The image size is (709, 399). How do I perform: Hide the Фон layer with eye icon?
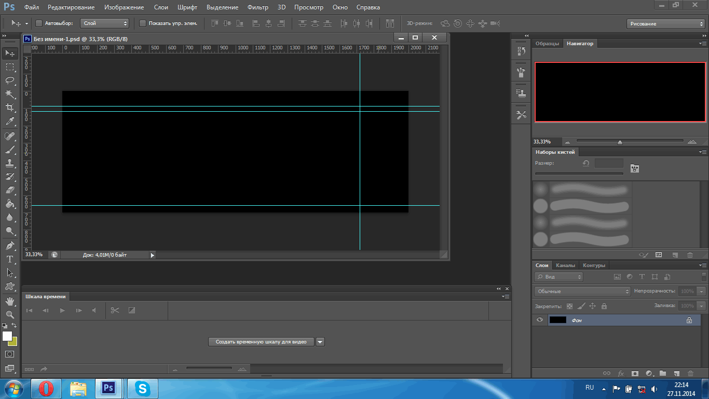pos(540,320)
